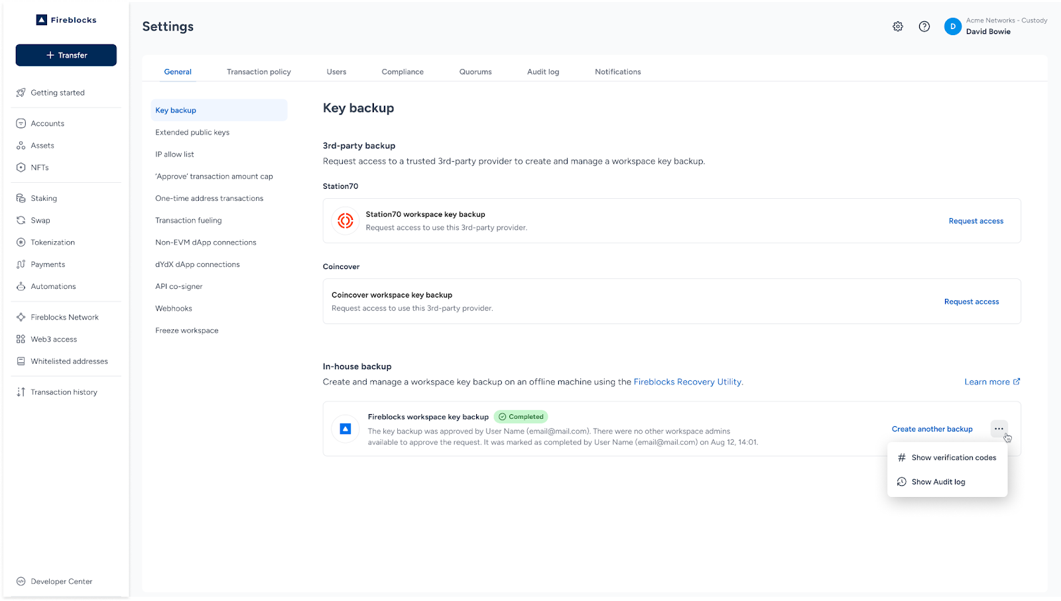Screen dimensions: 1061x601
Task: Click the Staking sidebar icon
Action: [21, 198]
